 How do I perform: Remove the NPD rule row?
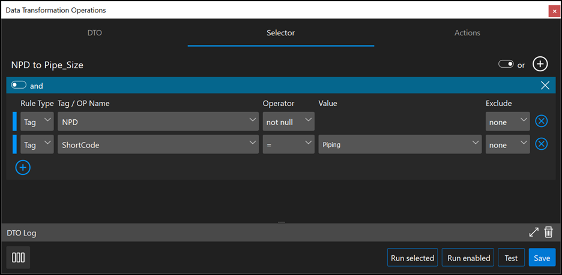(x=541, y=122)
